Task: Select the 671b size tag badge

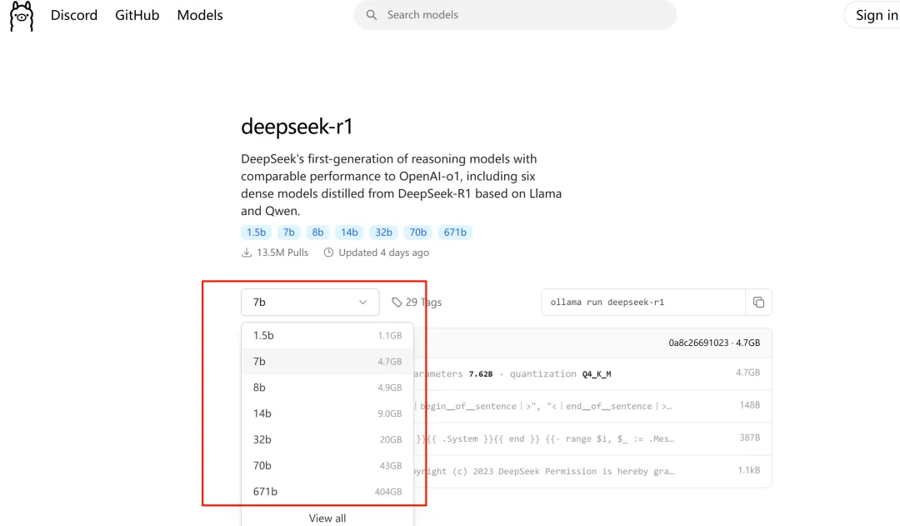Action: [x=455, y=232]
